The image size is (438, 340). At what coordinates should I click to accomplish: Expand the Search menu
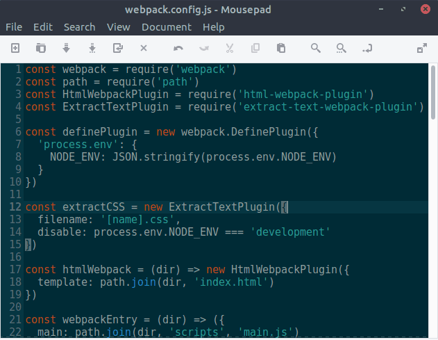pos(79,27)
